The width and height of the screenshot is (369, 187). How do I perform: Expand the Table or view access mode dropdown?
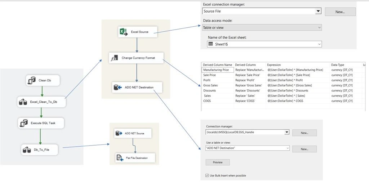point(319,27)
